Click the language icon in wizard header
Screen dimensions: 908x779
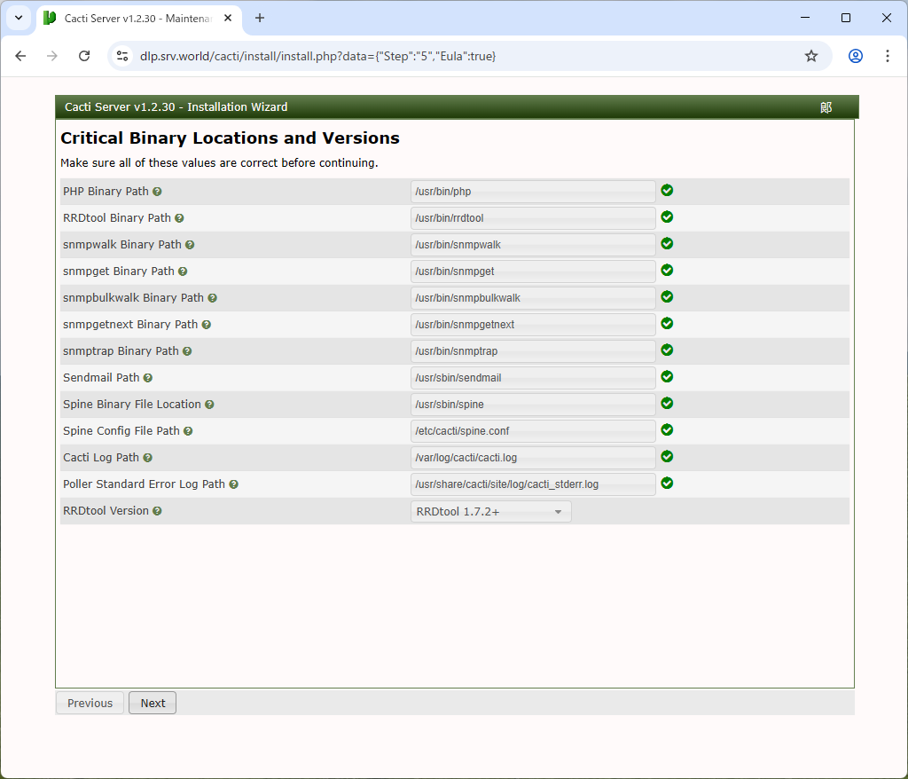pyautogui.click(x=826, y=107)
